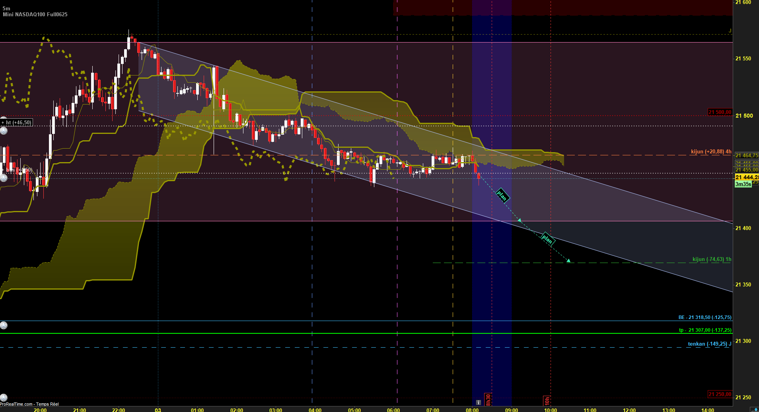Click the alert bell below the ht label
The image size is (759, 412).
[4, 131]
